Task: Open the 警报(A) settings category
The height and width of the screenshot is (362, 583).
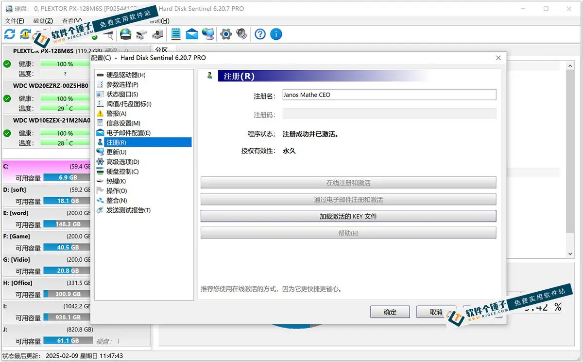Action: [116, 113]
